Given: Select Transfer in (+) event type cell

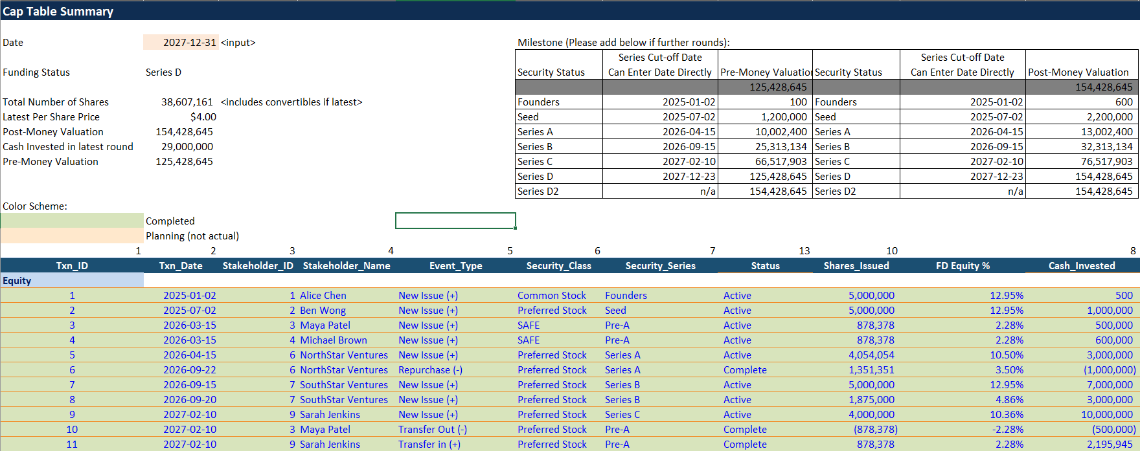Looking at the screenshot, I should coord(455,445).
